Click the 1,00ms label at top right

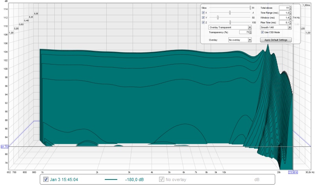click(306, 5)
